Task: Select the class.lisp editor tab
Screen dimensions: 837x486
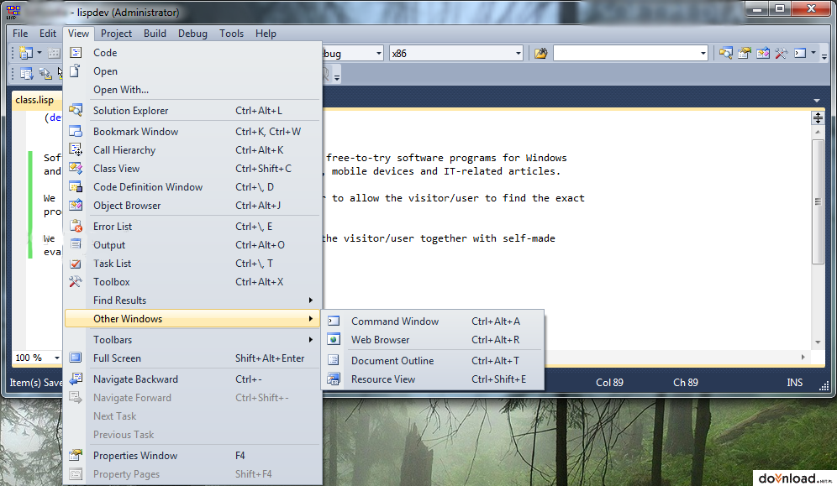Action: pyautogui.click(x=34, y=100)
